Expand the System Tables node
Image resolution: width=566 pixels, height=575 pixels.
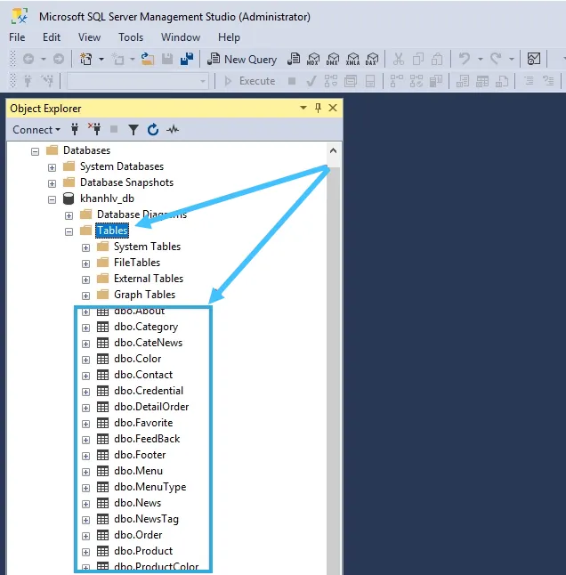coord(85,247)
